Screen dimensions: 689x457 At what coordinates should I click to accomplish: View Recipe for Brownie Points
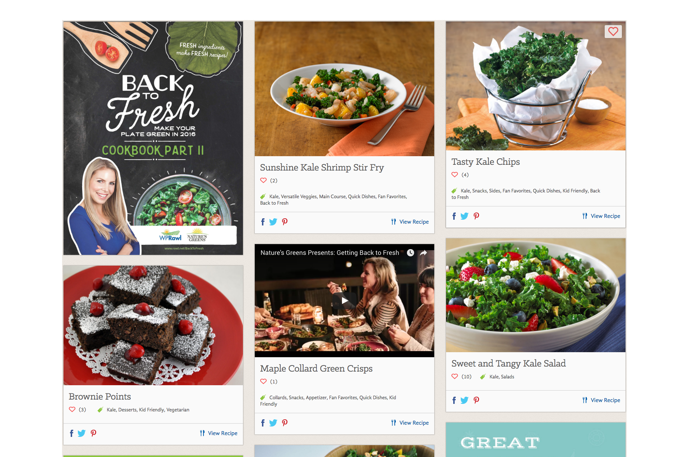219,433
